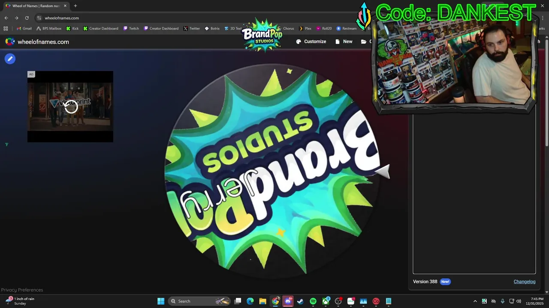Open the Twitch Creator Dashboard bookmark

tap(161, 28)
